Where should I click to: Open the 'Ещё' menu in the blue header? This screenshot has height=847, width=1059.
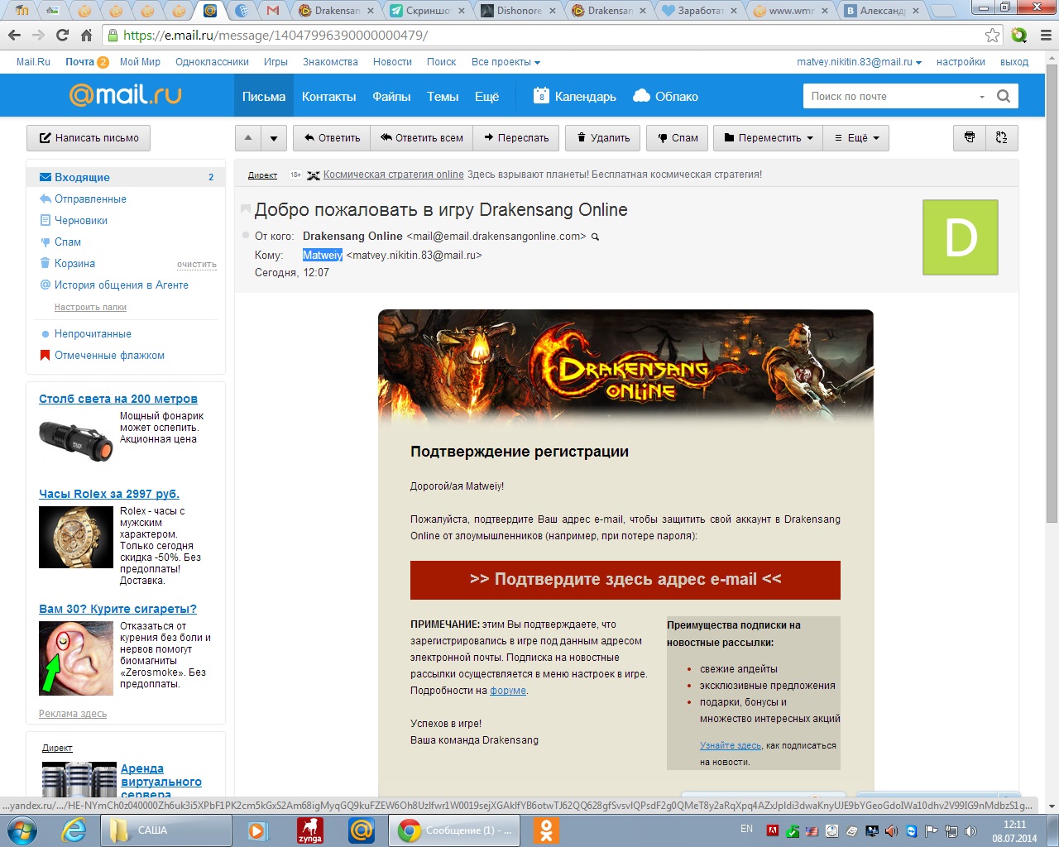pos(486,96)
